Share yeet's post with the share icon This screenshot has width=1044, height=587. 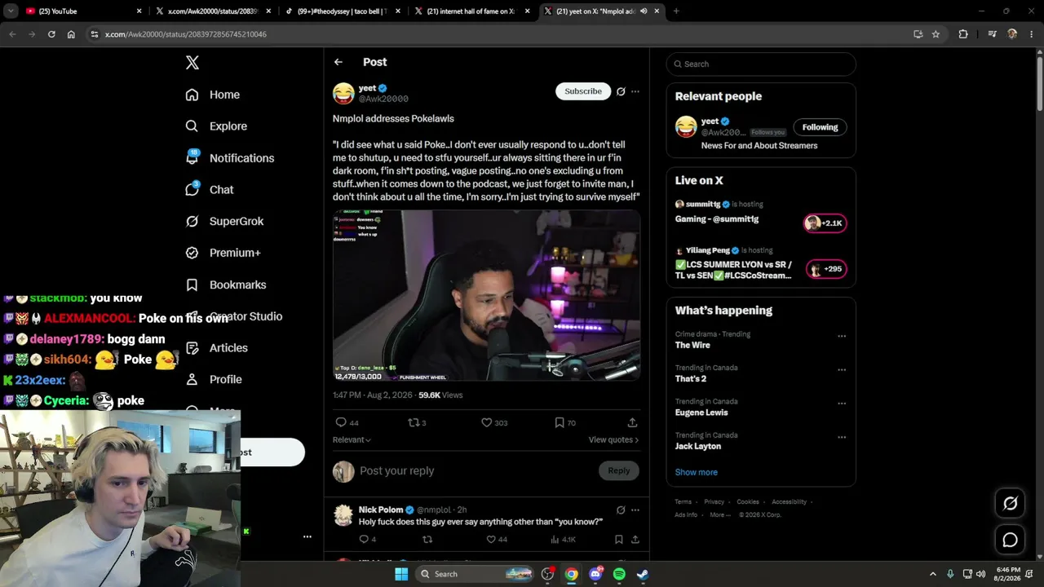pos(632,422)
